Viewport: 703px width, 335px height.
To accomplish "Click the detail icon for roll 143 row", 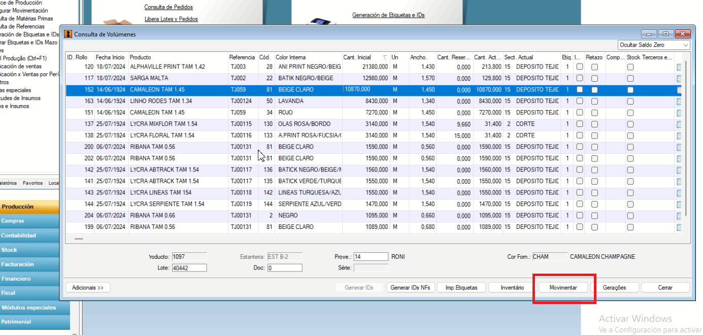I will coord(679,193).
